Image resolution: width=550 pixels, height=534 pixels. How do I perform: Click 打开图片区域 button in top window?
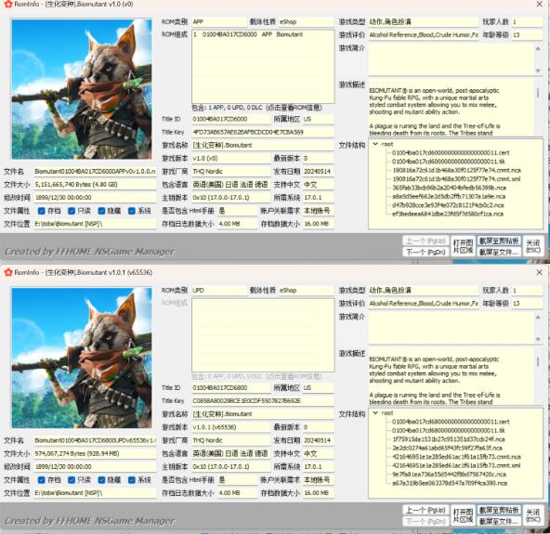[x=463, y=246]
